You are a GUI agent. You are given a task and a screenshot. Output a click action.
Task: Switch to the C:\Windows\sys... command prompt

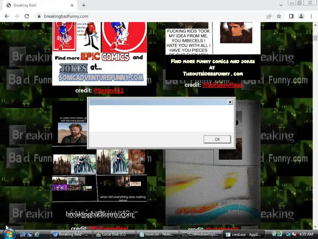tap(201, 235)
